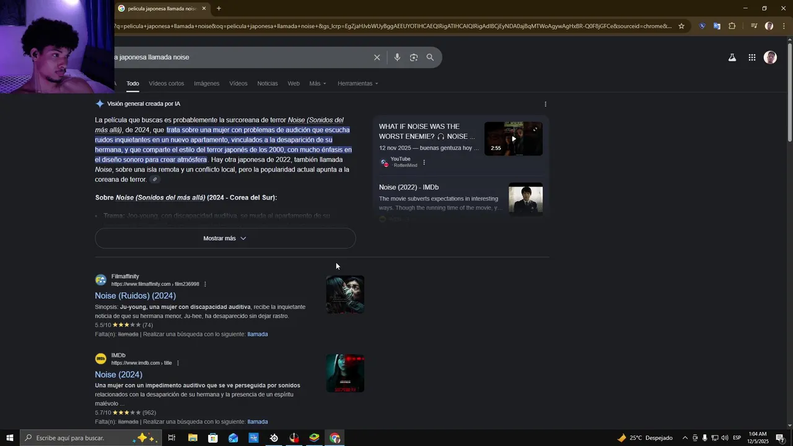This screenshot has width=793, height=446.
Task: Expand AI overview with Mostrar más
Action: tap(226, 238)
